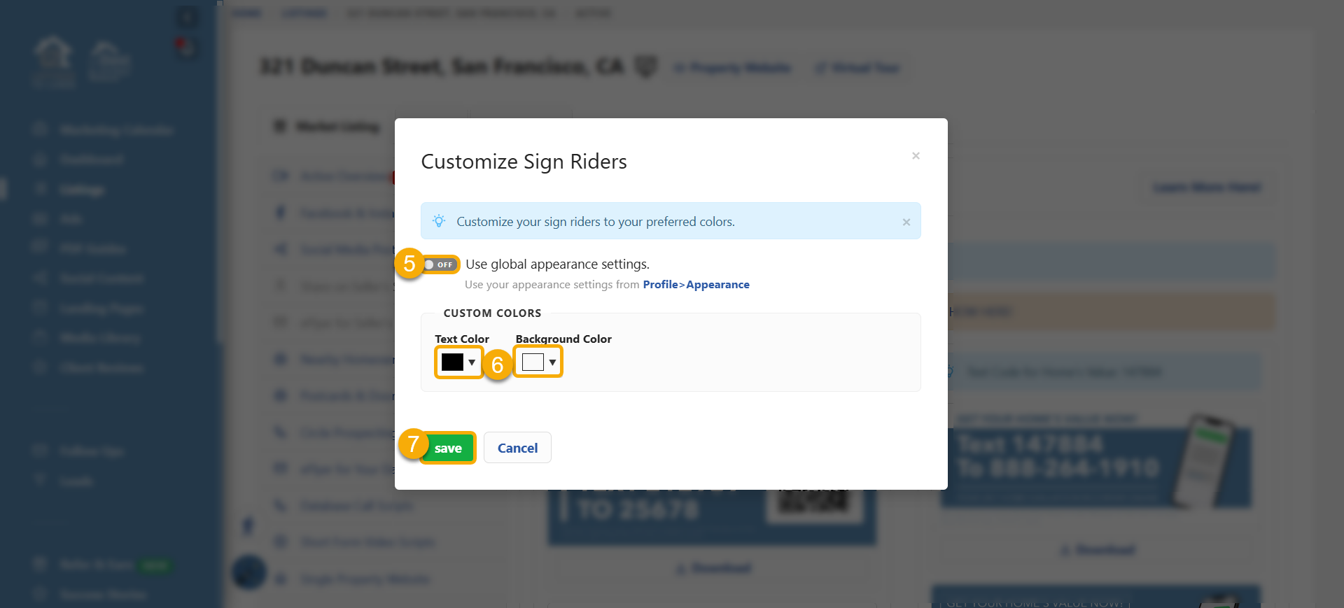Screen dimensions: 1344x608
Task: Enable the Use global appearance settings toggle
Action: (441, 264)
